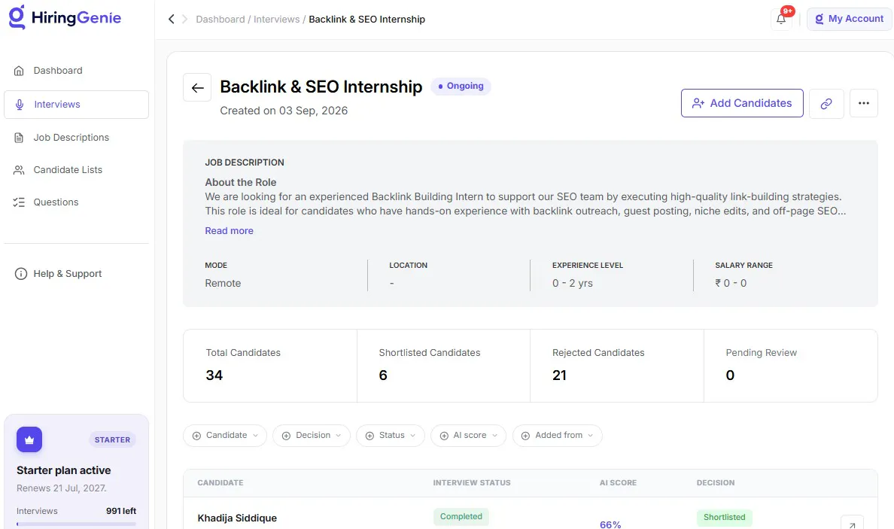Click the Questions checklist icon
This screenshot has width=894, height=529.
(x=19, y=202)
